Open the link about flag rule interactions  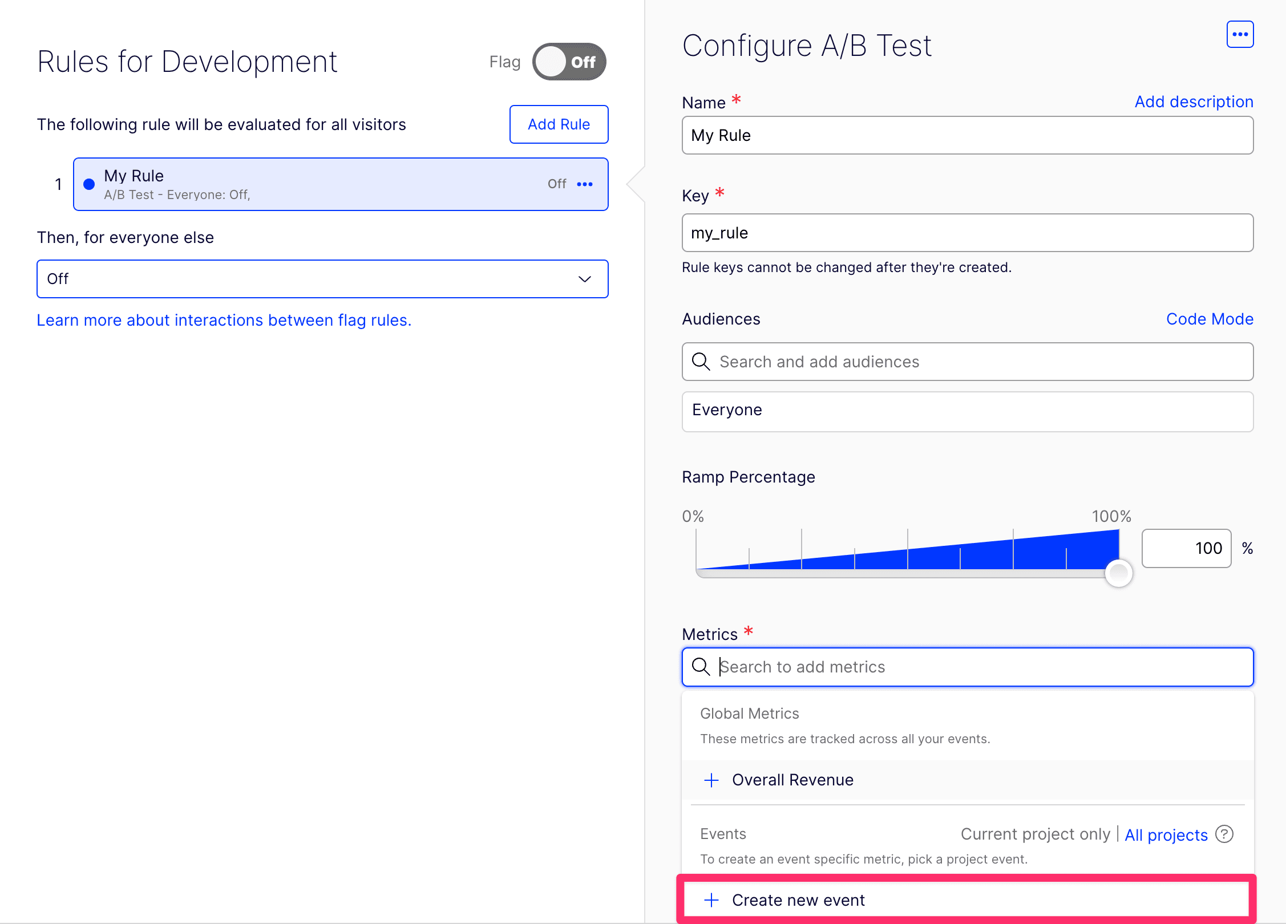pos(224,321)
